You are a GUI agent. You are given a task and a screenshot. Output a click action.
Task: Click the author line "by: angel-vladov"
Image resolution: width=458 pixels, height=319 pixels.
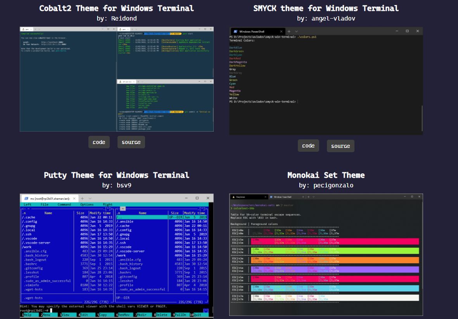pyautogui.click(x=326, y=18)
